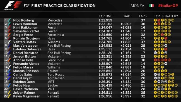Click Red Bull Racing team in Ricciardo's row
Image resolution: width=181 pixels, height=102 pixels.
click(x=59, y=53)
